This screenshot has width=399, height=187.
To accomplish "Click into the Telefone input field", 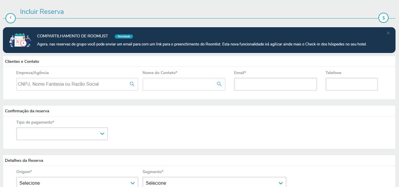I will pos(352,84).
